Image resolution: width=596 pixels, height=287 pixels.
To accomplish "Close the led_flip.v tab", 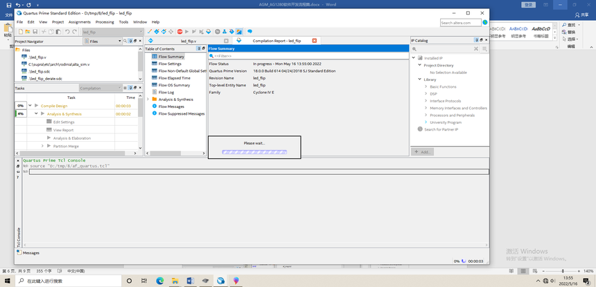I will [226, 41].
